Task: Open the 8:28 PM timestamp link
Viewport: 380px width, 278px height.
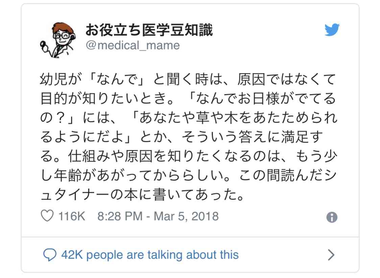Action: pyautogui.click(x=120, y=216)
